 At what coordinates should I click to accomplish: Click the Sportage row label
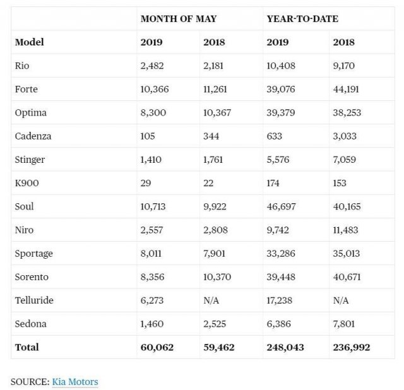(33, 253)
